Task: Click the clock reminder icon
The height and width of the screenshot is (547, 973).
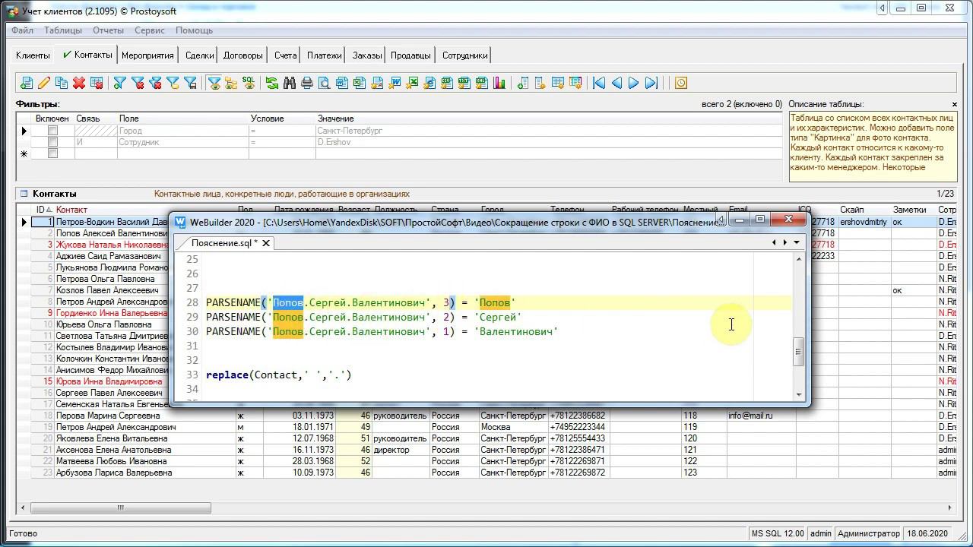Action: (x=681, y=83)
